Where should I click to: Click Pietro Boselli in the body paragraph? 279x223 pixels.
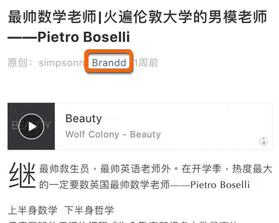[x=220, y=185]
